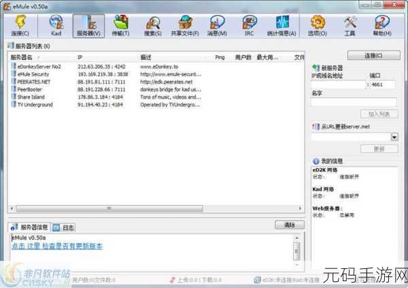The height and width of the screenshot is (288, 408).
Task: Select IP 178.86.3.184 : 4184 cell
Action: (100, 97)
